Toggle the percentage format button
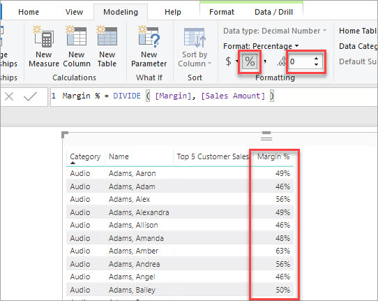 tap(250, 61)
